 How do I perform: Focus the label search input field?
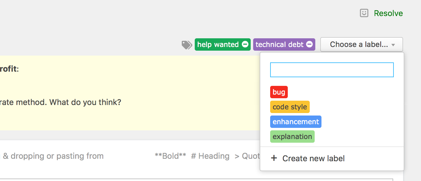[x=332, y=70]
